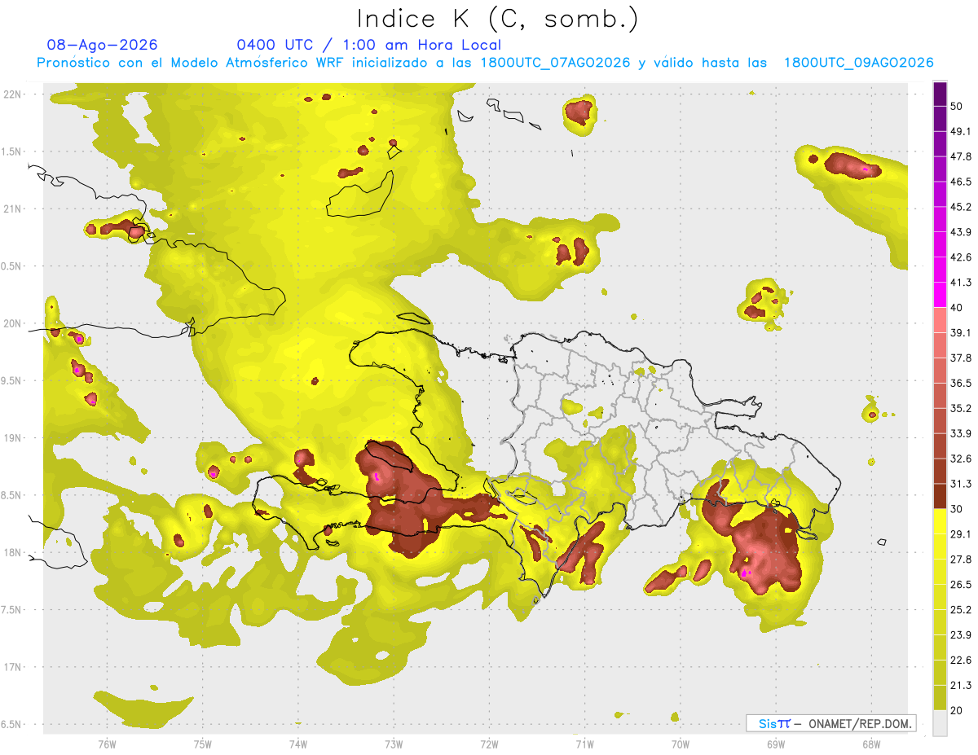Image resolution: width=978 pixels, height=755 pixels.
Task: Click the colorbar value '37.8'
Action: pos(961,358)
